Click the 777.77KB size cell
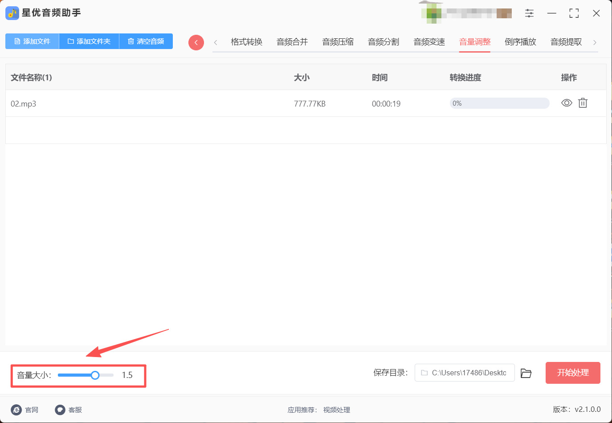This screenshot has width=612, height=423. pos(310,104)
